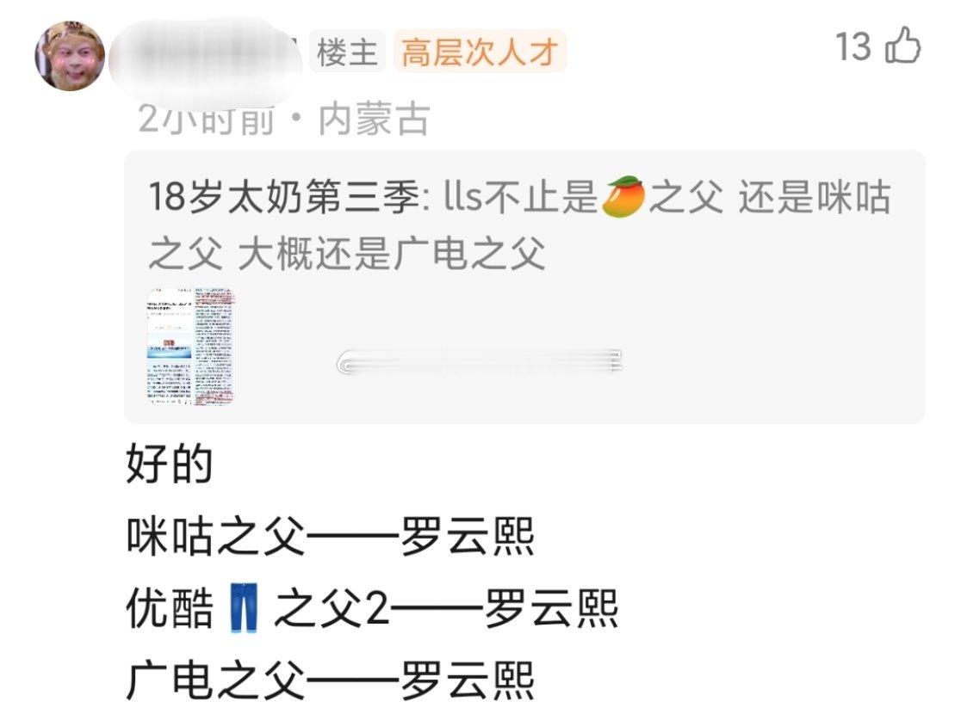Click the 高层次人才 badge
Screen dimensions: 961x720
(x=480, y=51)
